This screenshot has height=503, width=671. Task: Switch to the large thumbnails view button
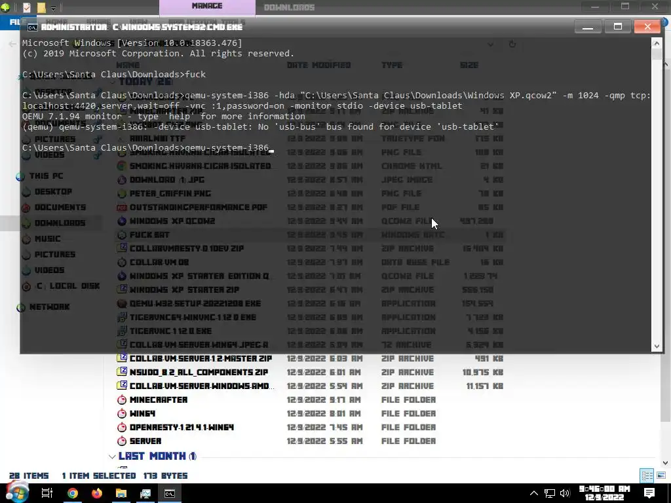tap(661, 475)
